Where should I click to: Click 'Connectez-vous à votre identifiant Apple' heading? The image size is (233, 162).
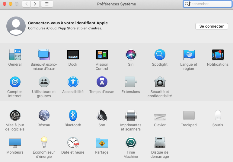click(x=68, y=23)
